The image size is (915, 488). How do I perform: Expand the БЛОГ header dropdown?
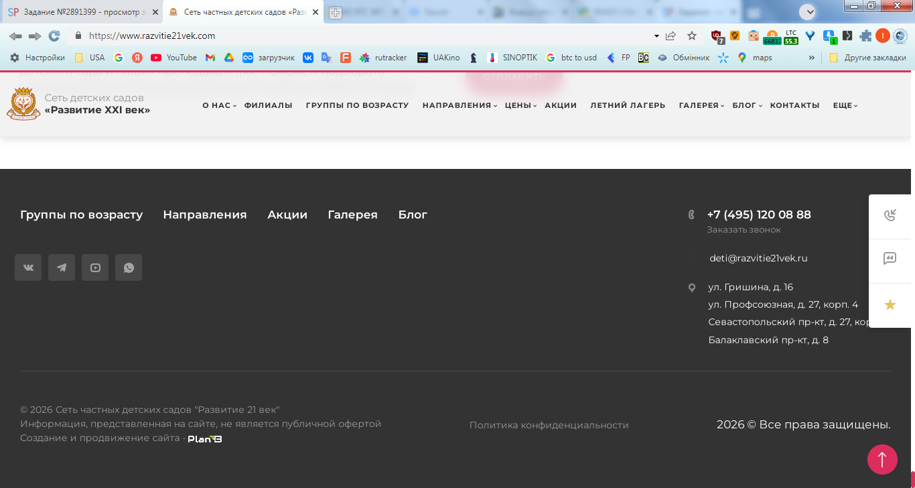pyautogui.click(x=747, y=105)
